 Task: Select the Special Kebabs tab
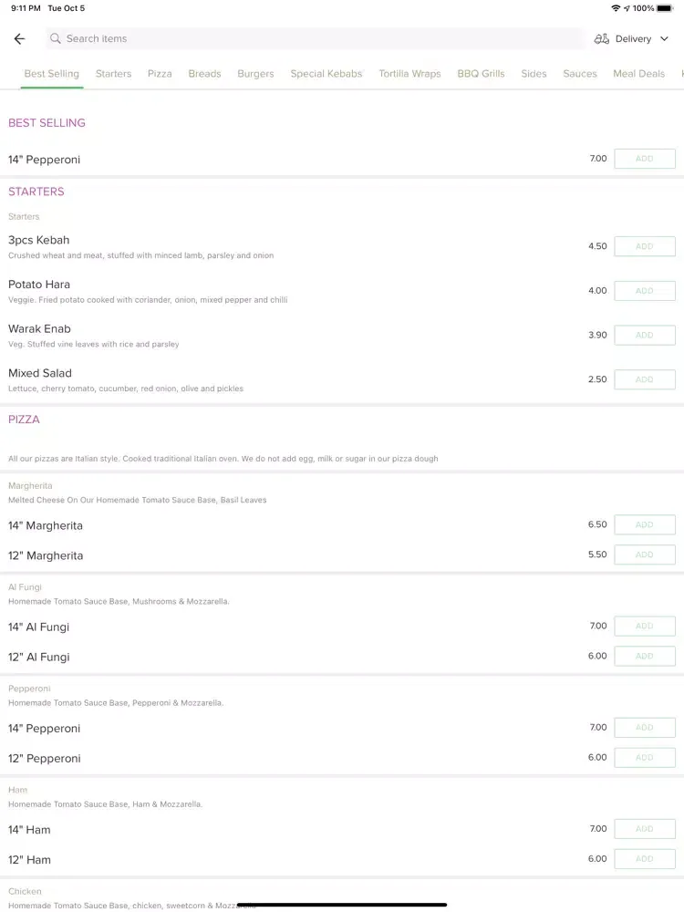[x=326, y=74]
